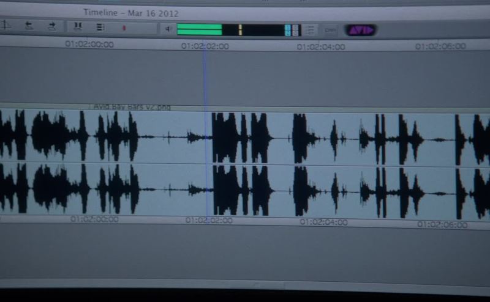Click top ruler at 01:02:06:00
The image size is (490, 302).
pyautogui.click(x=440, y=46)
